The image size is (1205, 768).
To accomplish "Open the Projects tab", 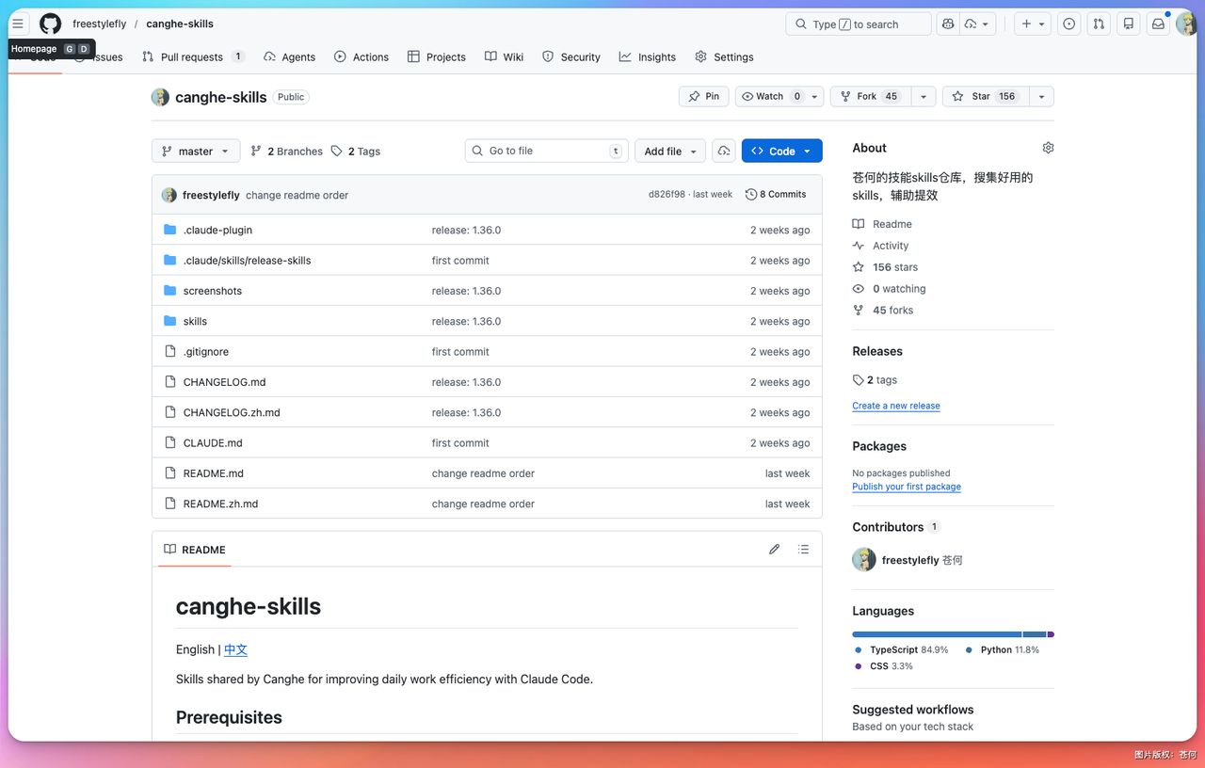I will (437, 56).
